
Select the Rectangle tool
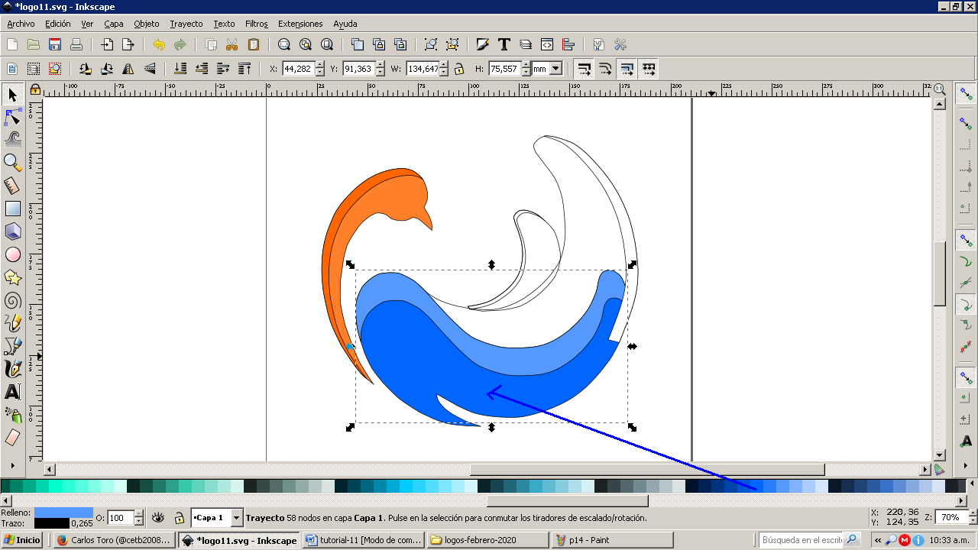[12, 208]
